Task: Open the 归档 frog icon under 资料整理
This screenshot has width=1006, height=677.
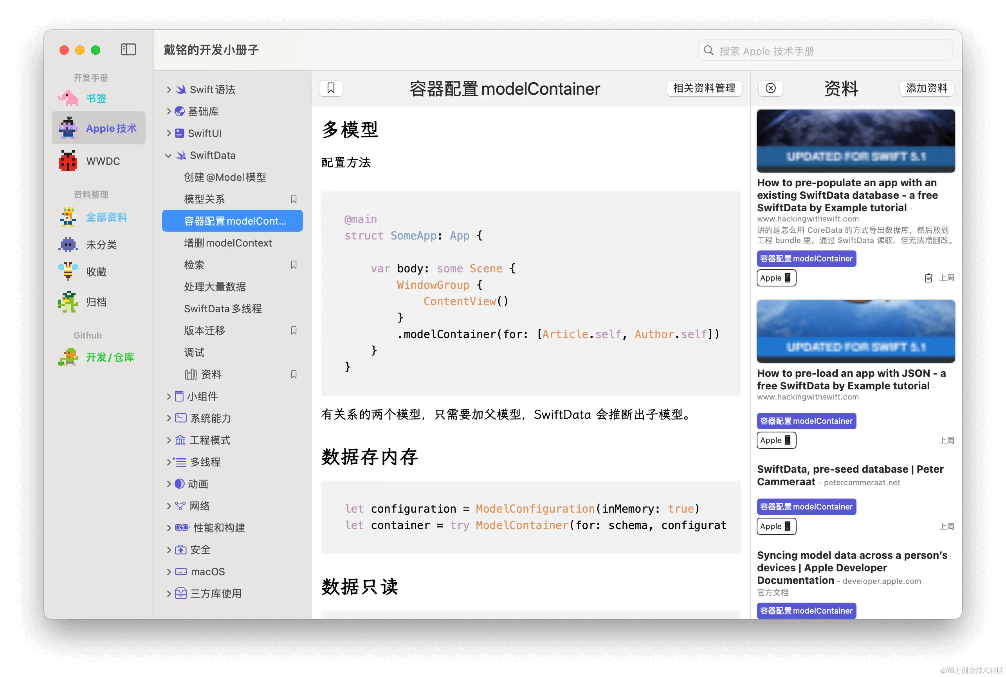Action: [68, 302]
